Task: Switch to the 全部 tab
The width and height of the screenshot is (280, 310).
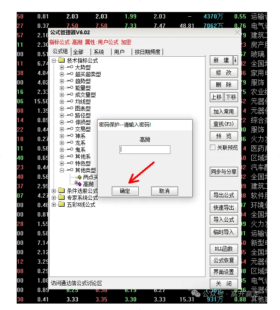Action: click(78, 52)
